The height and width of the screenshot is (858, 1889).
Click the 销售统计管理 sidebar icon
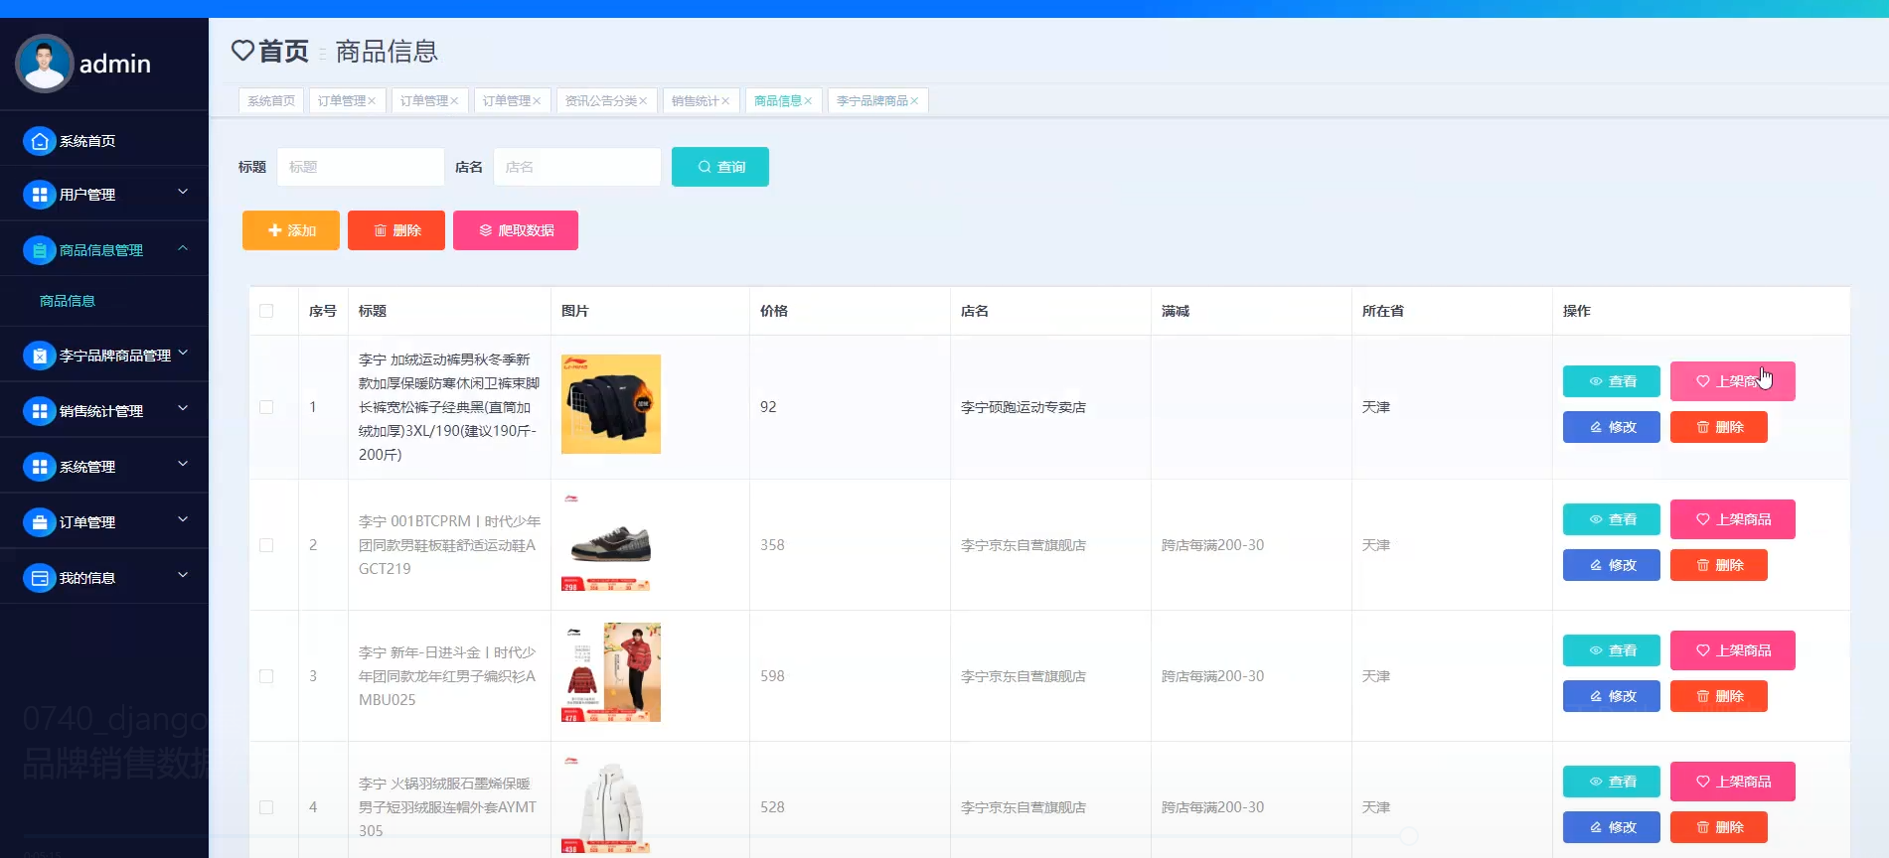tap(39, 411)
